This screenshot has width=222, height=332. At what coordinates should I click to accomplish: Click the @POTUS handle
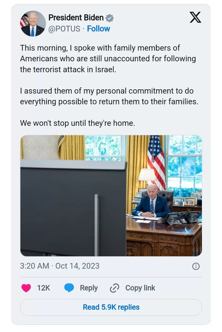64,29
